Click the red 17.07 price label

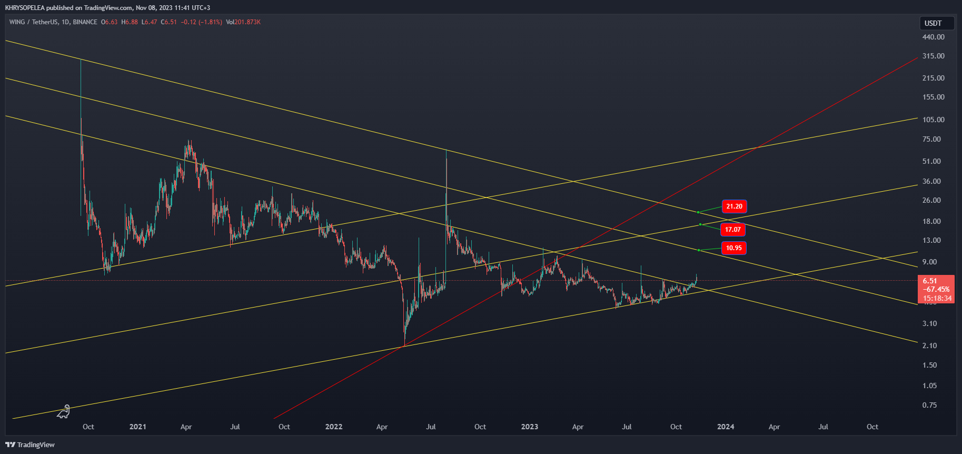732,230
